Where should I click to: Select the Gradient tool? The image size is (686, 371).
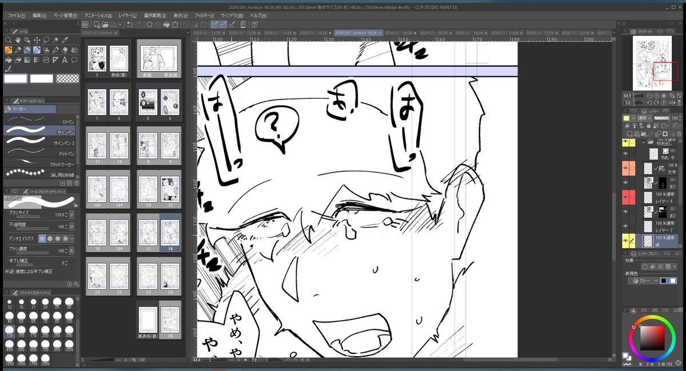(27, 59)
